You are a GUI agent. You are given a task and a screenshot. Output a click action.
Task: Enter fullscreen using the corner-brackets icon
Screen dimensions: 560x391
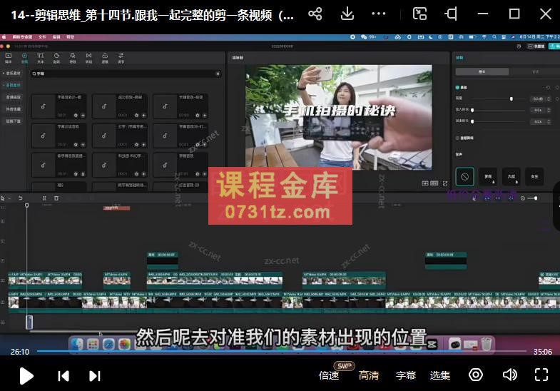541,375
